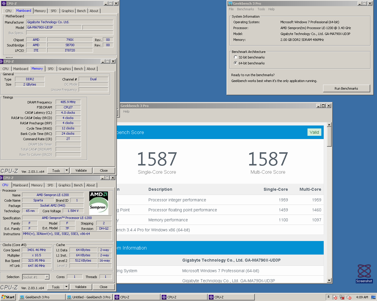
Task: Click scrollbar up arrow in Geekbench results
Action: [329, 125]
